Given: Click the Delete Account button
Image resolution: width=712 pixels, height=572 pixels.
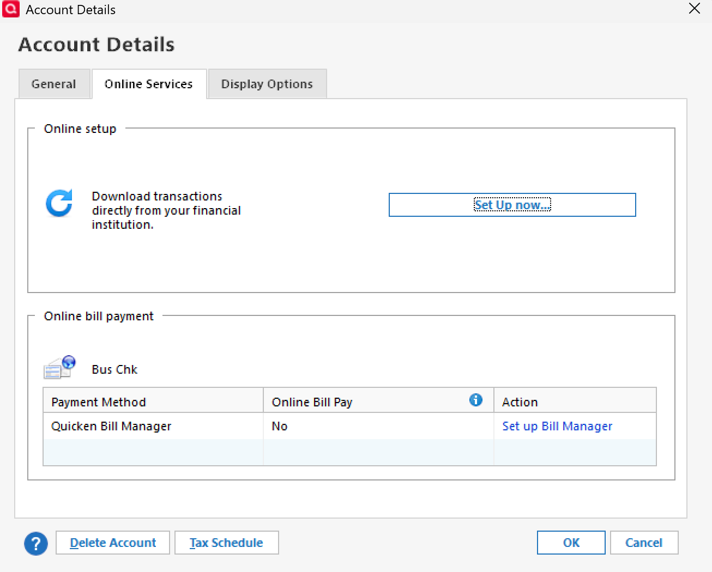Looking at the screenshot, I should [x=113, y=543].
